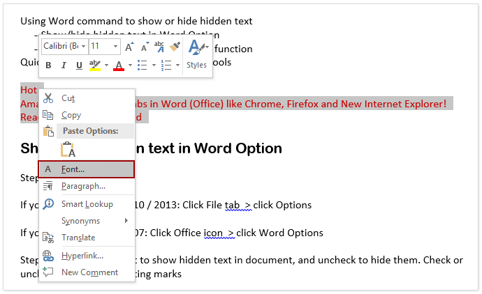The image size is (482, 294).
Task: Click the Numbering list icon
Action: click(166, 65)
